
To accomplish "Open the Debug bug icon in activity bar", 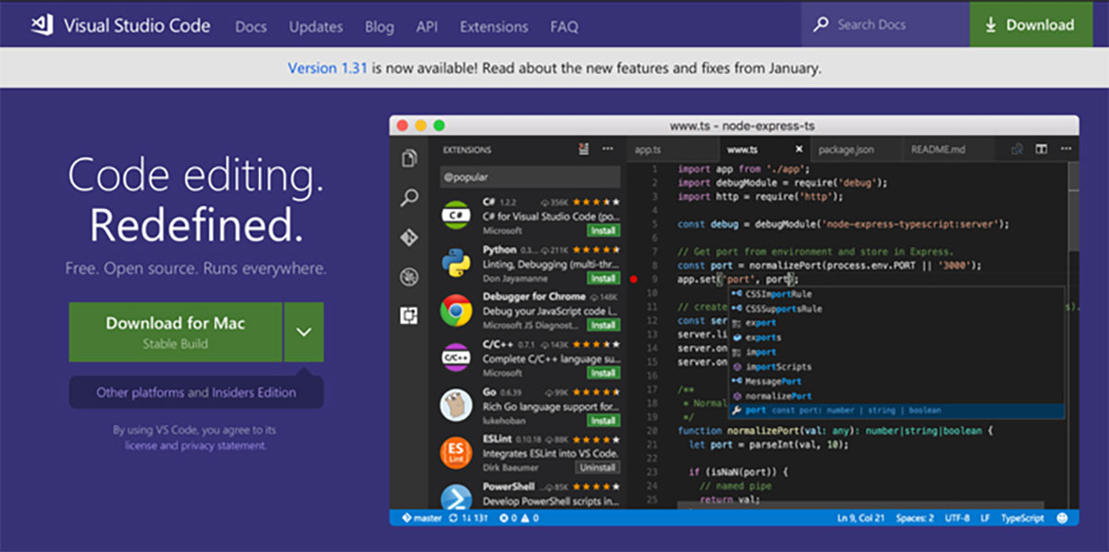I will click(409, 276).
